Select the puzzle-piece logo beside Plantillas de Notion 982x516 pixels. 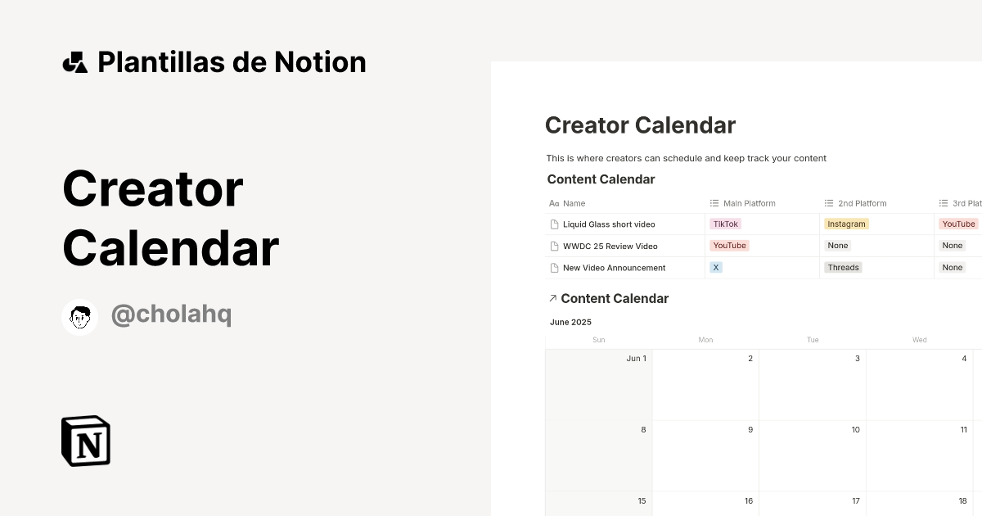75,61
